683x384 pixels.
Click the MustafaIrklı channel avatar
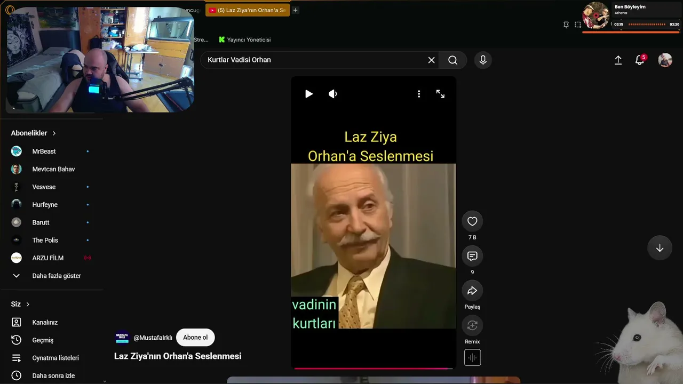coord(122,338)
